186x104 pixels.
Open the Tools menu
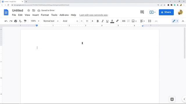click(x=54, y=15)
